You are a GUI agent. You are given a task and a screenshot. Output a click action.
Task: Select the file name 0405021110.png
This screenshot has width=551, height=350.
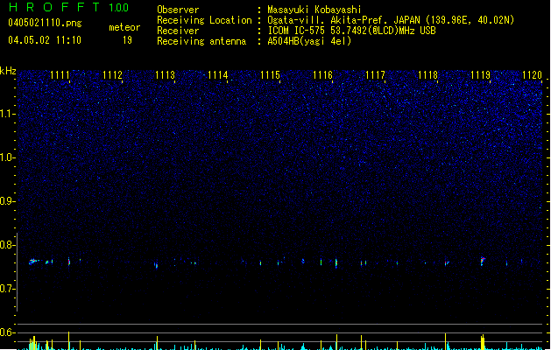[x=45, y=23]
